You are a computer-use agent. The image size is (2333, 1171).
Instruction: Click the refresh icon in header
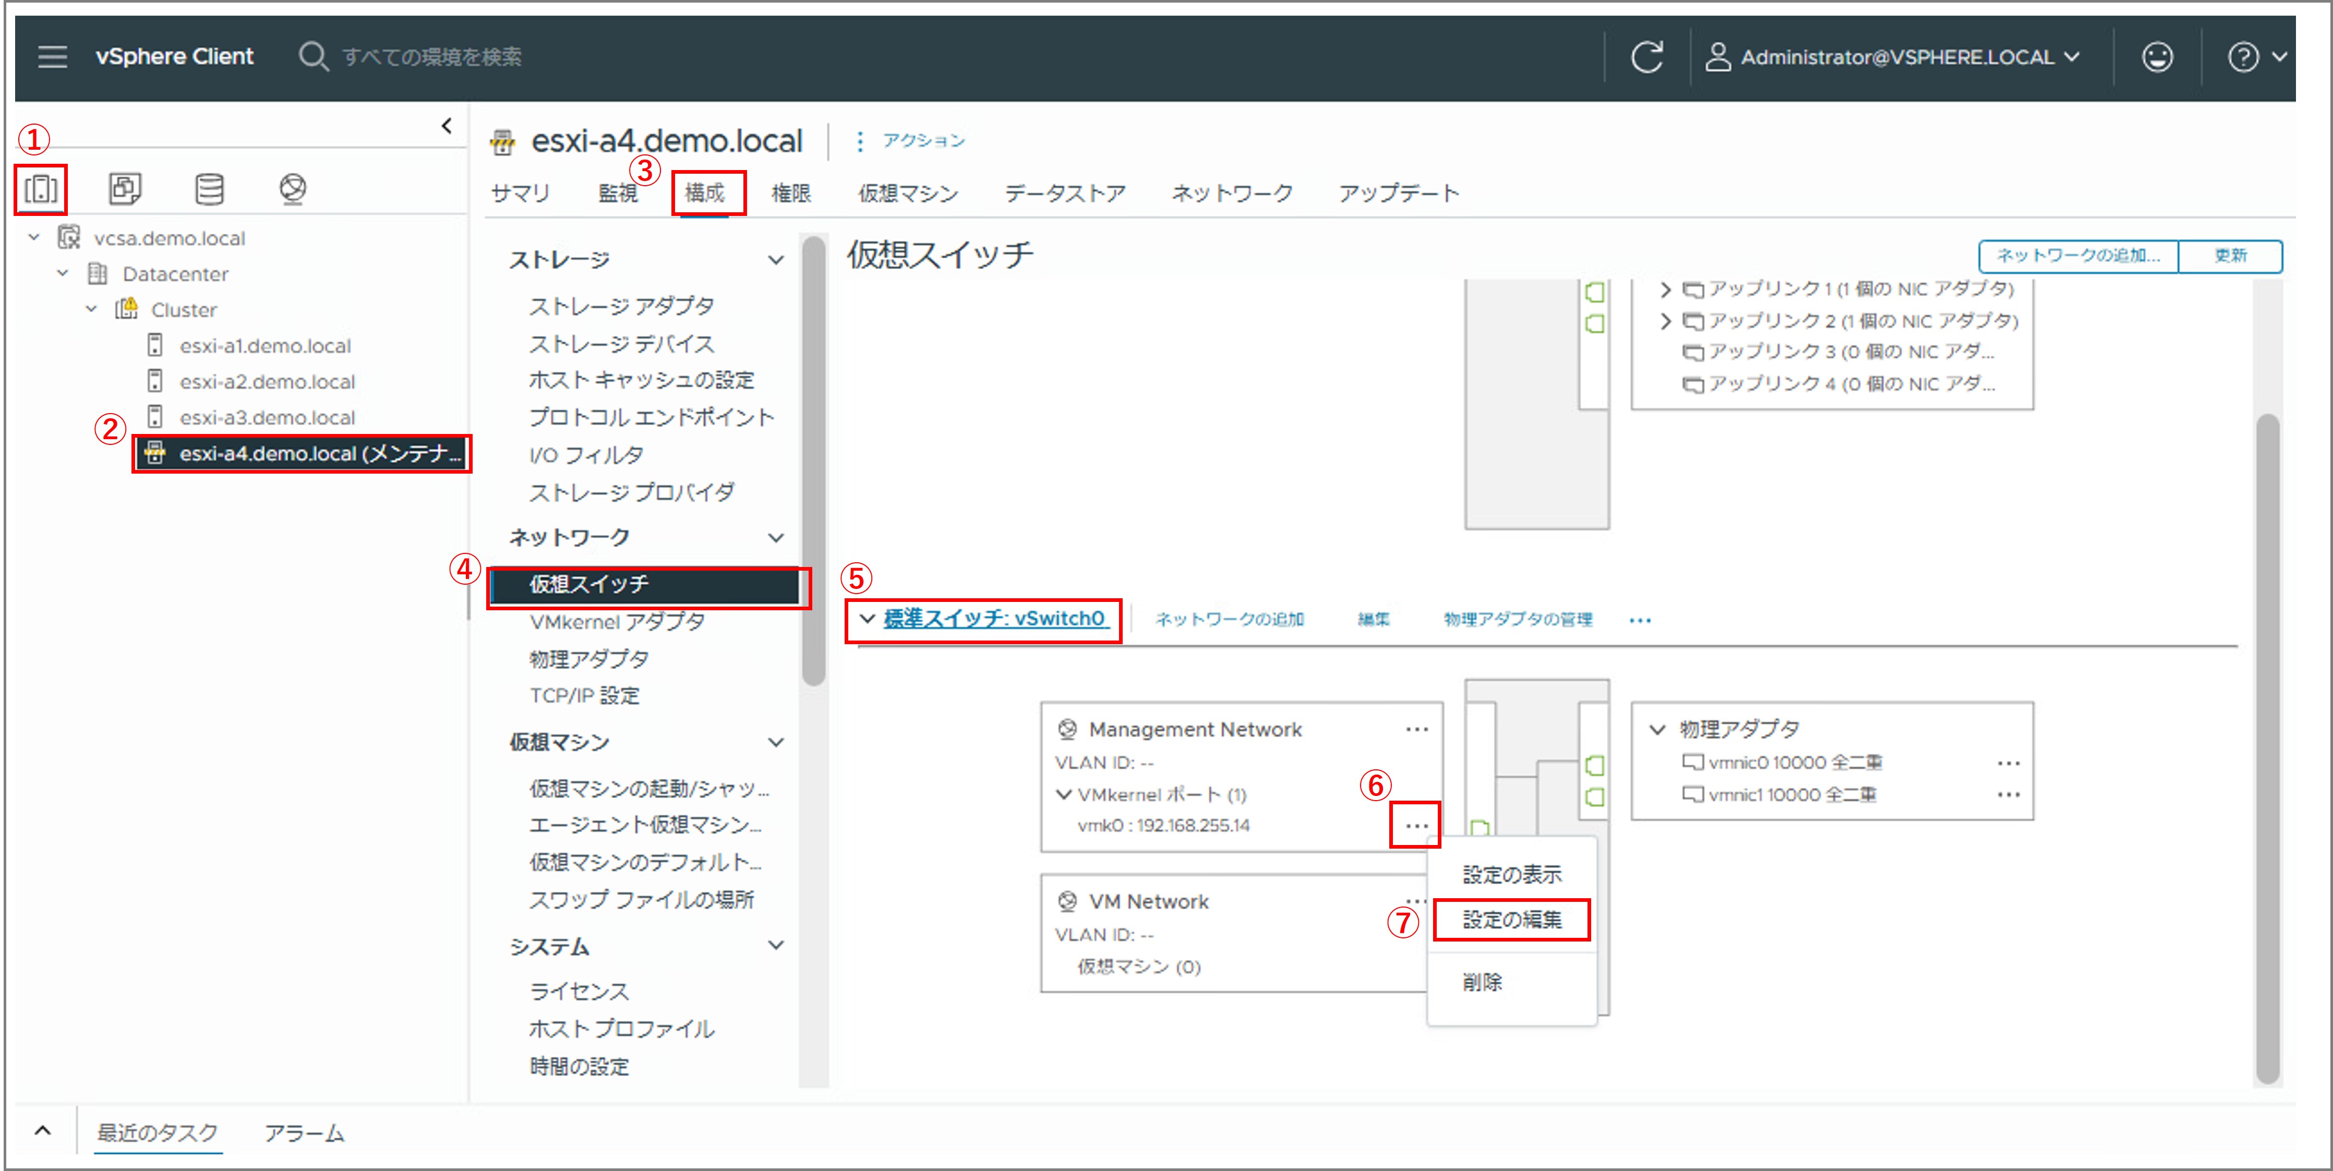pos(1646,57)
